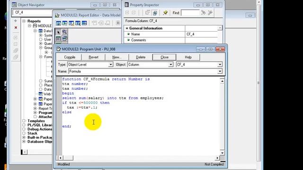Collapse the General Information section
The image size is (303, 170).
pos(127,28)
